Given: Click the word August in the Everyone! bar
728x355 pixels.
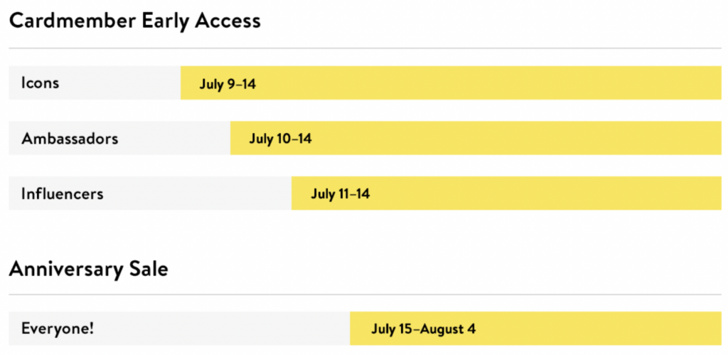Looking at the screenshot, I should point(442,329).
